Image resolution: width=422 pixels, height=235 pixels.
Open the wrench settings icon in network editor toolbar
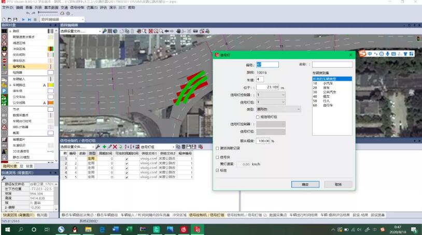coord(104,31)
